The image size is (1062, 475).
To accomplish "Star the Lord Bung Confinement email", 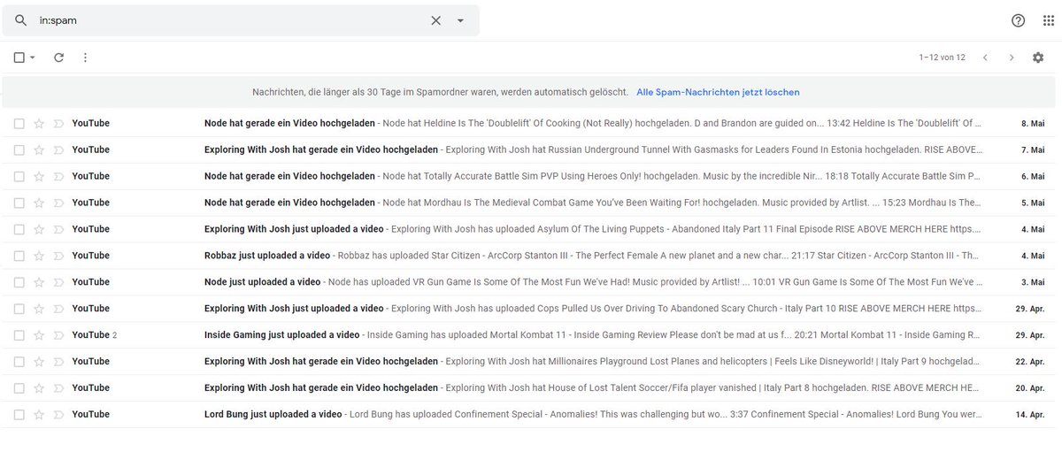I will click(x=39, y=415).
